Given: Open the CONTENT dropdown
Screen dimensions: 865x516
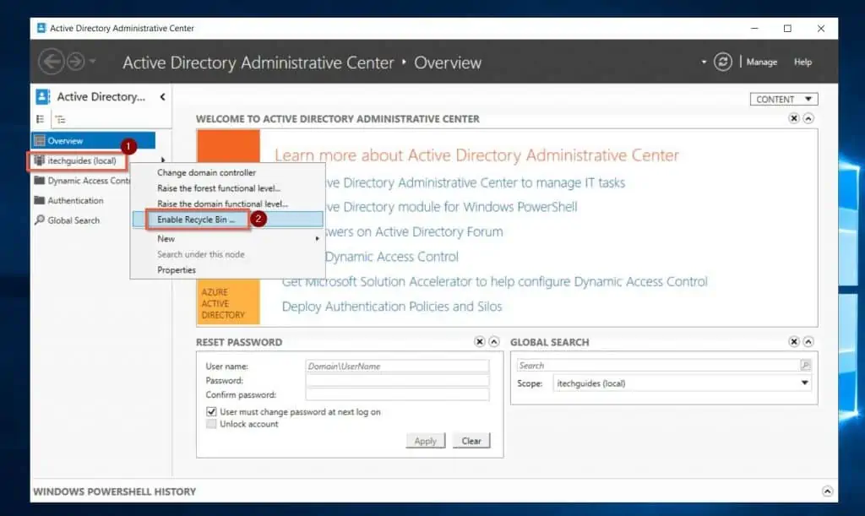Looking at the screenshot, I should (783, 99).
